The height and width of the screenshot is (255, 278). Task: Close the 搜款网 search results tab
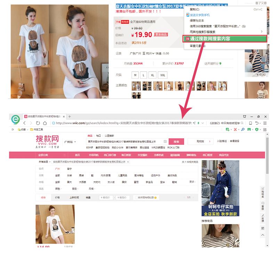point(64,117)
